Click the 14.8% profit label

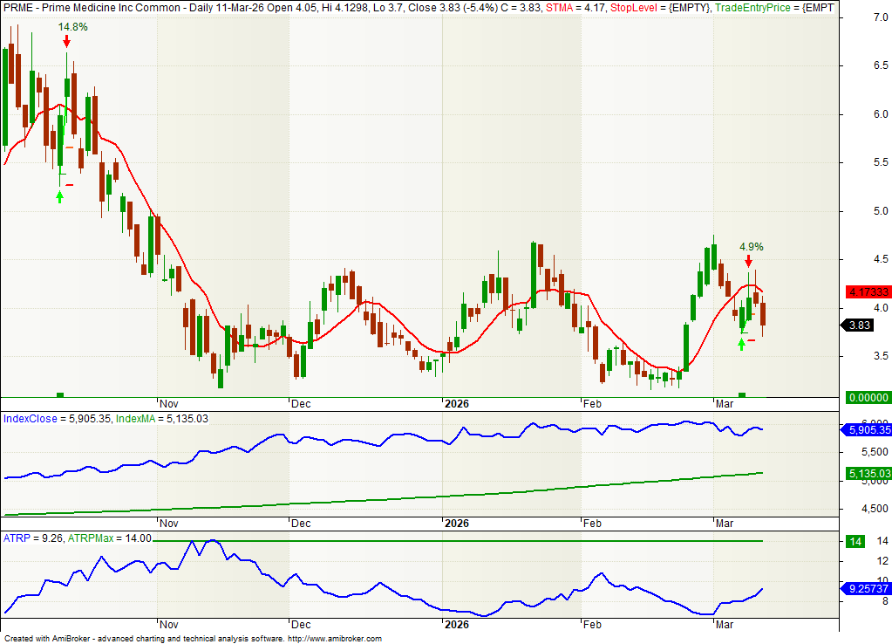[x=73, y=27]
